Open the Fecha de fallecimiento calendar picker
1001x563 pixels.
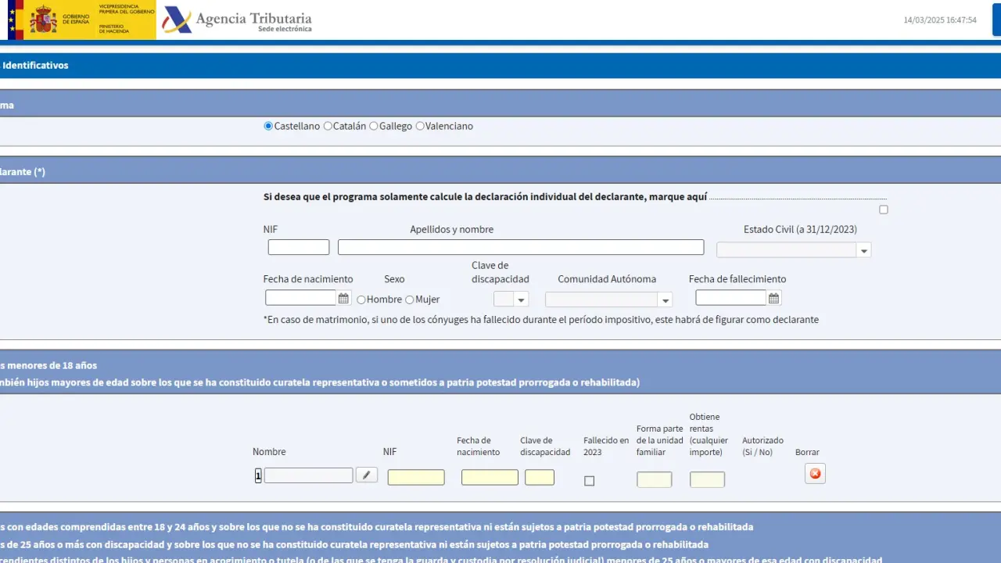click(x=773, y=298)
